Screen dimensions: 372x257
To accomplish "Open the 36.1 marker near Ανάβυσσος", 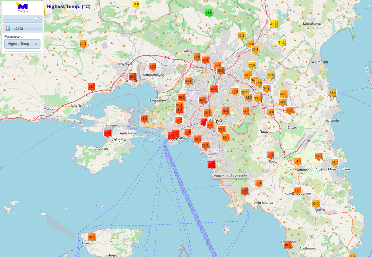I will [287, 245].
